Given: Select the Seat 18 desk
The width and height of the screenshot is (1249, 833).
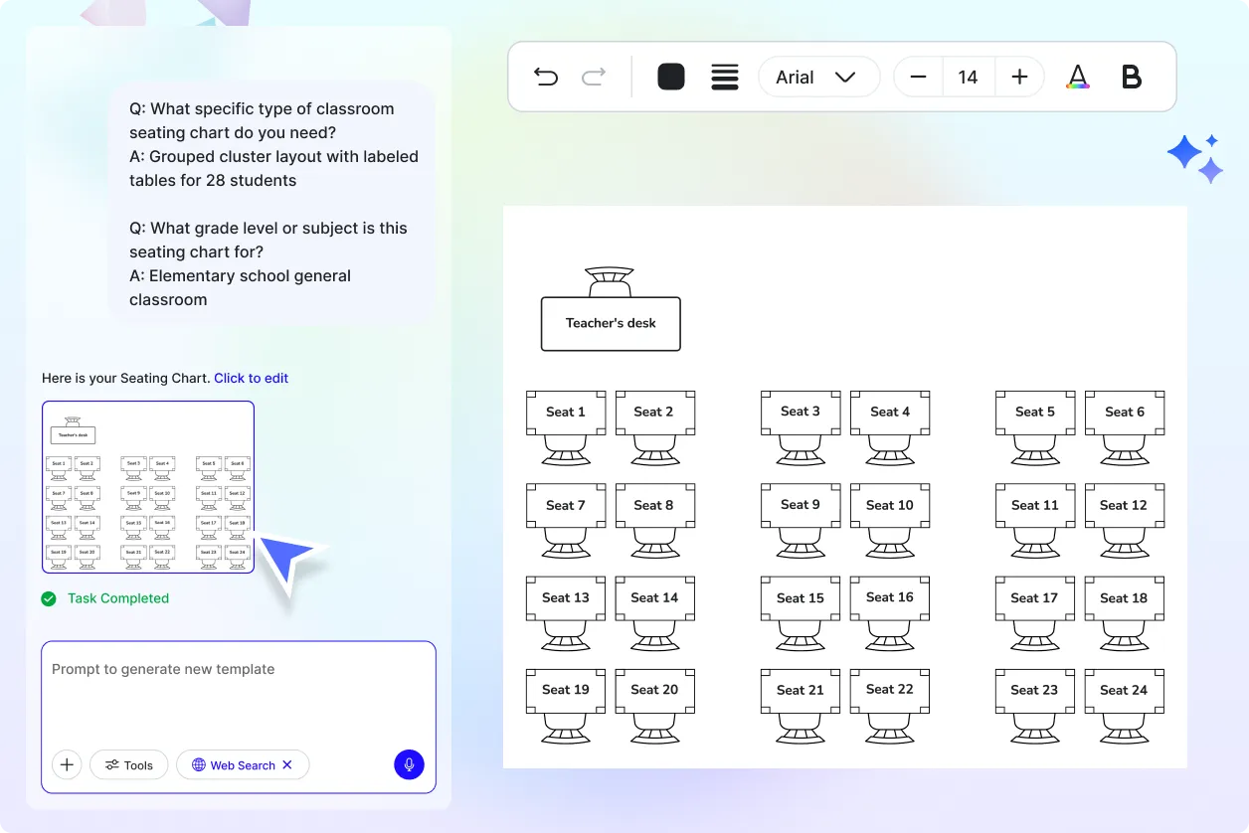Looking at the screenshot, I should pyautogui.click(x=1125, y=598).
